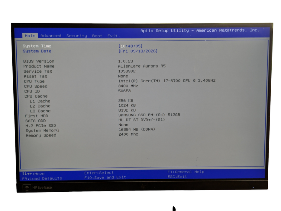Click CPU ID value 506E3
The height and width of the screenshot is (211, 281).
click(124, 91)
